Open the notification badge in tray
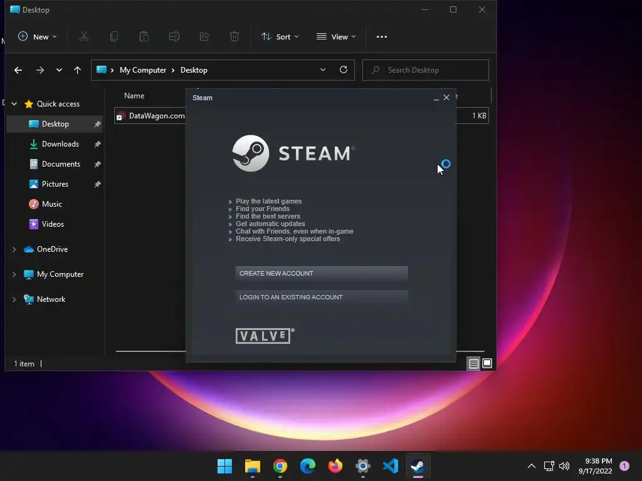 [624, 466]
